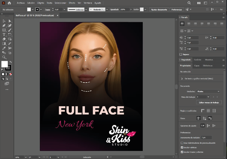Toggle snap to point option

pos(203,125)
